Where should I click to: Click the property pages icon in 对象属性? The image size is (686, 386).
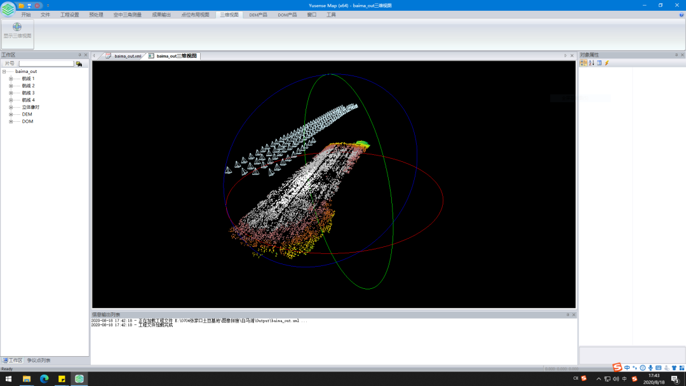[x=599, y=63]
